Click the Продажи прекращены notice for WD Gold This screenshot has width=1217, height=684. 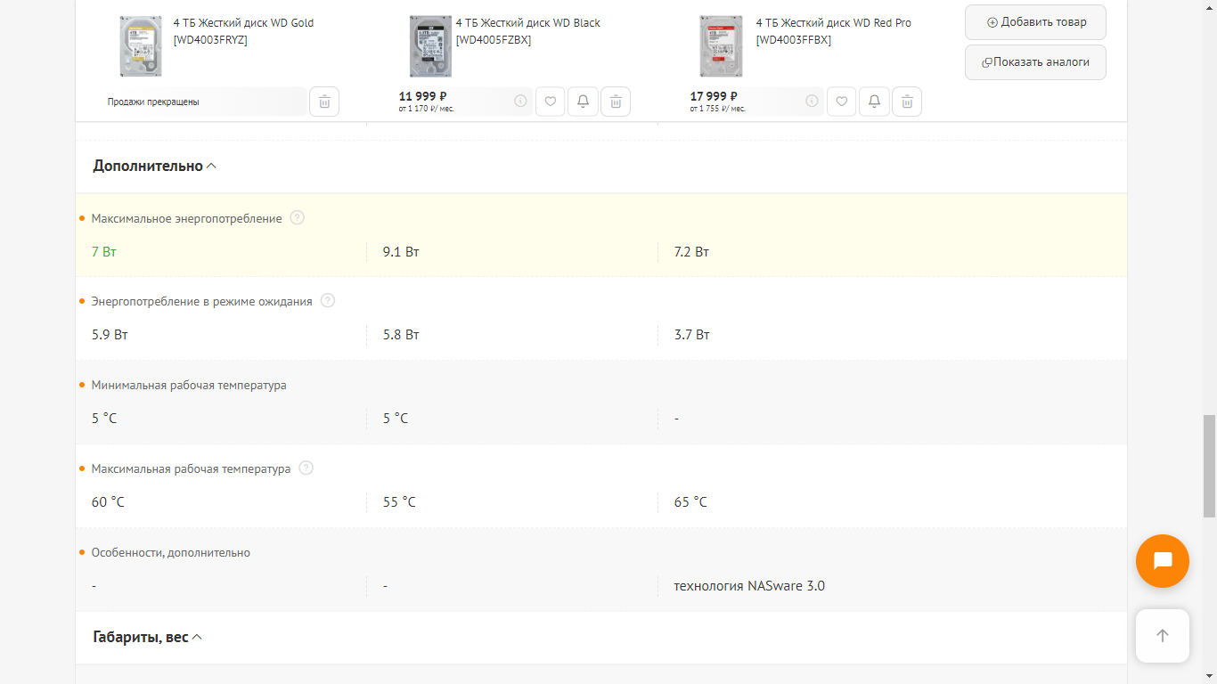pos(153,102)
